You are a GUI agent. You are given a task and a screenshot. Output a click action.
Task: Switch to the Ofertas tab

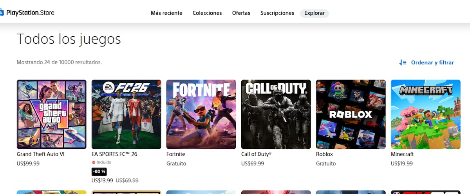[x=241, y=13]
